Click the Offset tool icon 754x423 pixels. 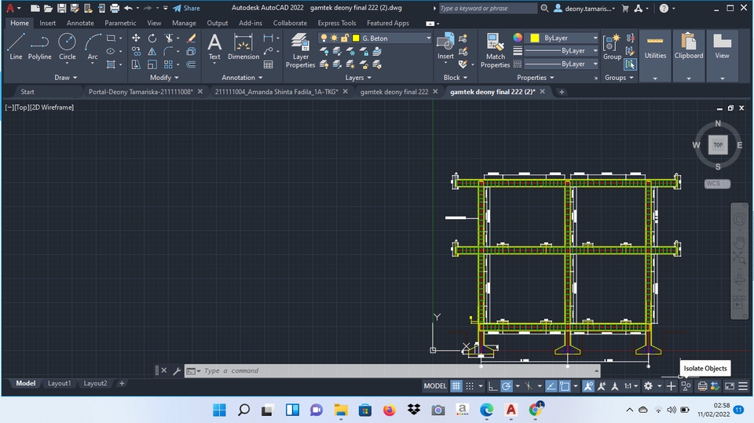[191, 64]
